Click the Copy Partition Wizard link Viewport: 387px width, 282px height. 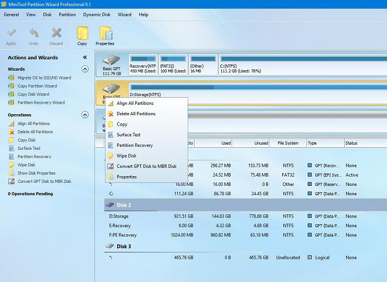point(37,86)
